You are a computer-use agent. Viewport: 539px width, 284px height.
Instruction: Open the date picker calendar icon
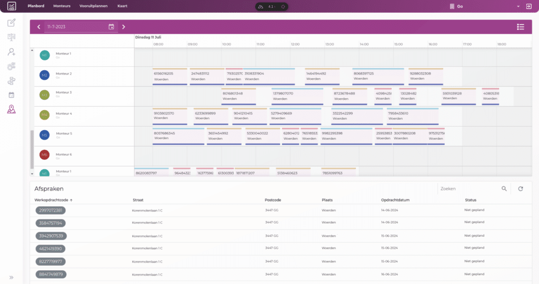tap(112, 27)
